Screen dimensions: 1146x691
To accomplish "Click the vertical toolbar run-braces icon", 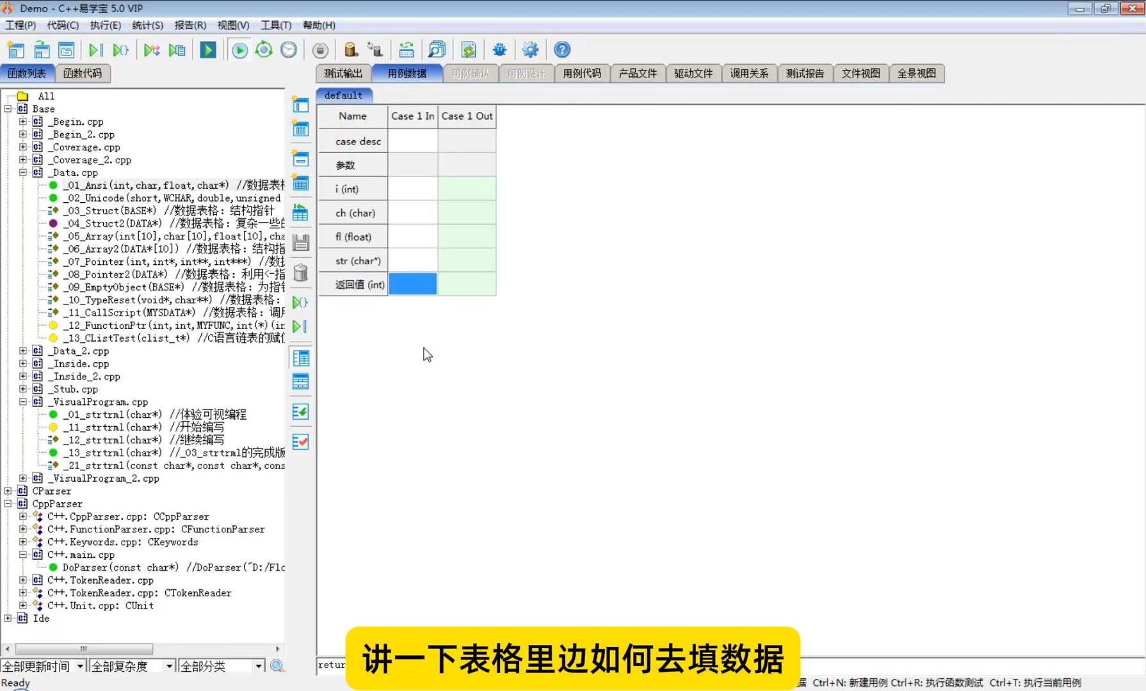I will click(x=300, y=302).
